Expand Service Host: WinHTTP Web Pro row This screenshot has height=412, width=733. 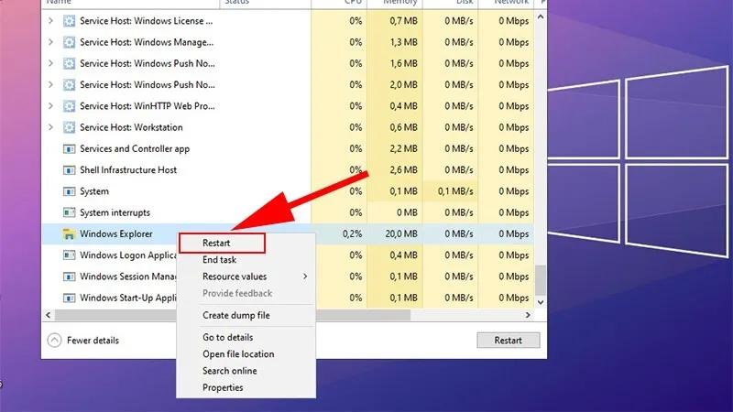click(x=50, y=106)
